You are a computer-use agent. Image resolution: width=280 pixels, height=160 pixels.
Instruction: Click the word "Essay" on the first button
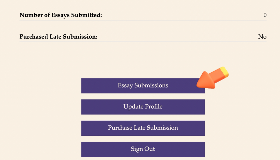point(125,86)
